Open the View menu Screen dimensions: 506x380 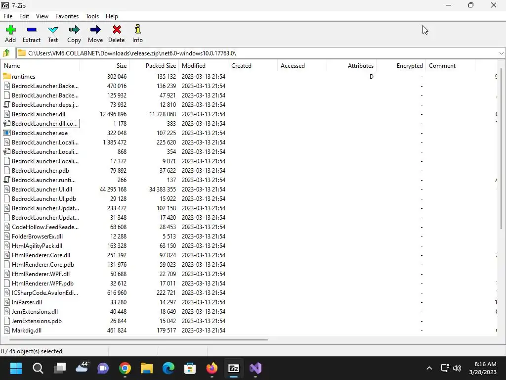coord(42,16)
